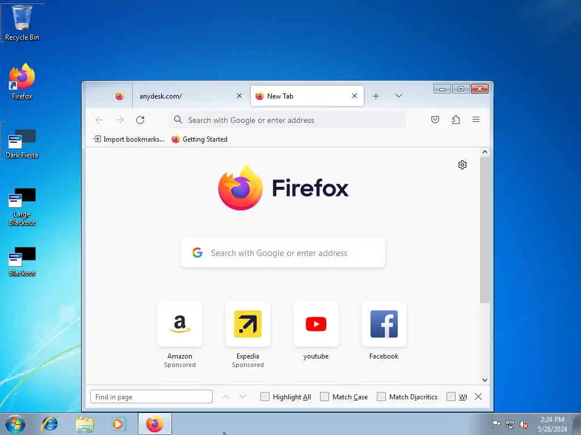Click the page scroll down arrow
Image resolution: width=581 pixels, height=435 pixels.
(485, 380)
